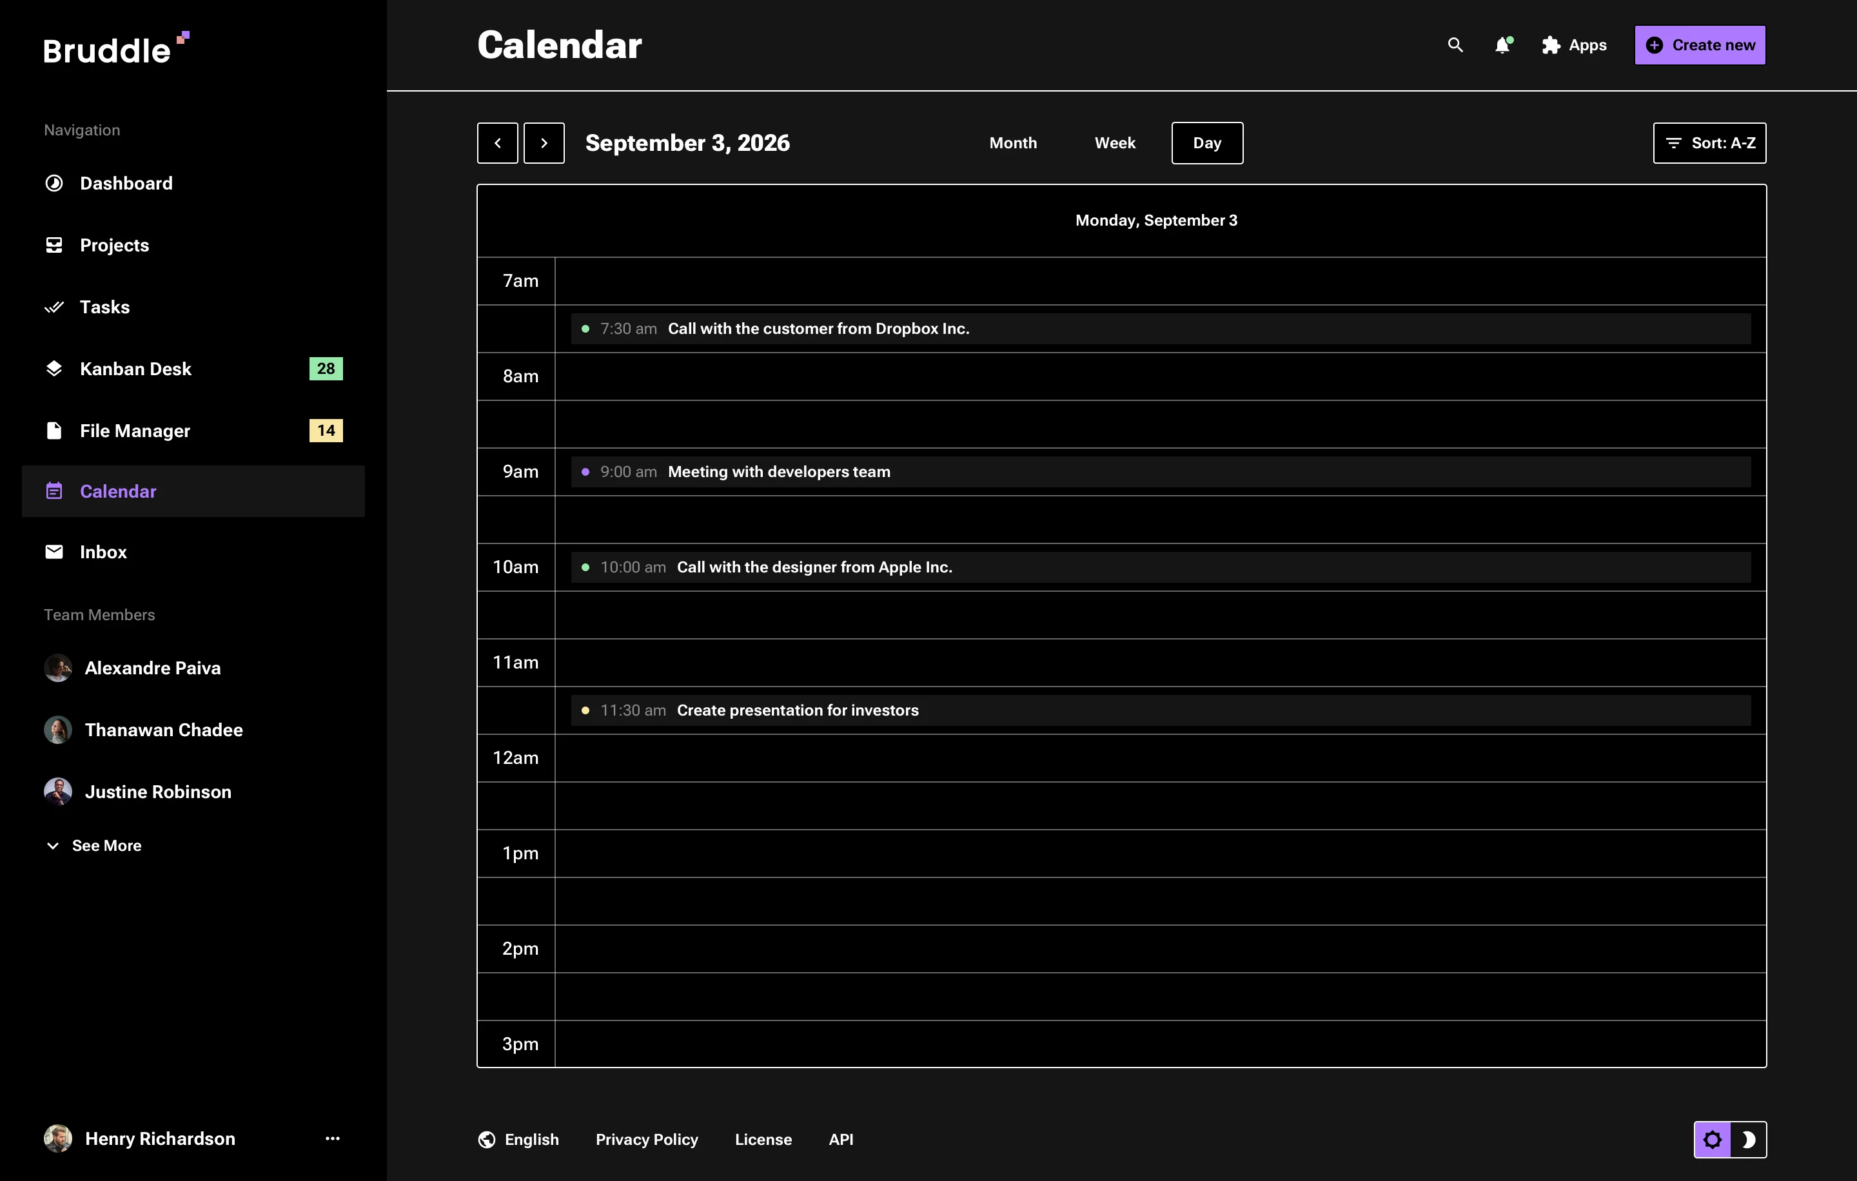The width and height of the screenshot is (1857, 1181).
Task: Open the Sort: A-Z dropdown
Action: tap(1709, 142)
